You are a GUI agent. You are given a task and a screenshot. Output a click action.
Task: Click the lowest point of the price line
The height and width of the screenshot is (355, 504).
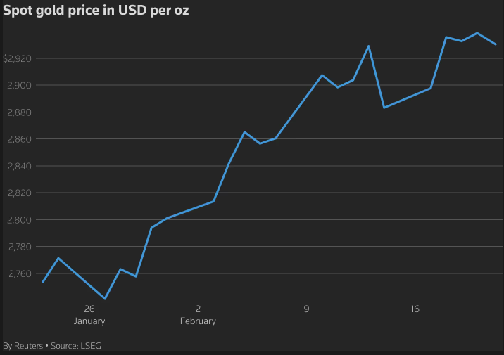[x=105, y=299]
